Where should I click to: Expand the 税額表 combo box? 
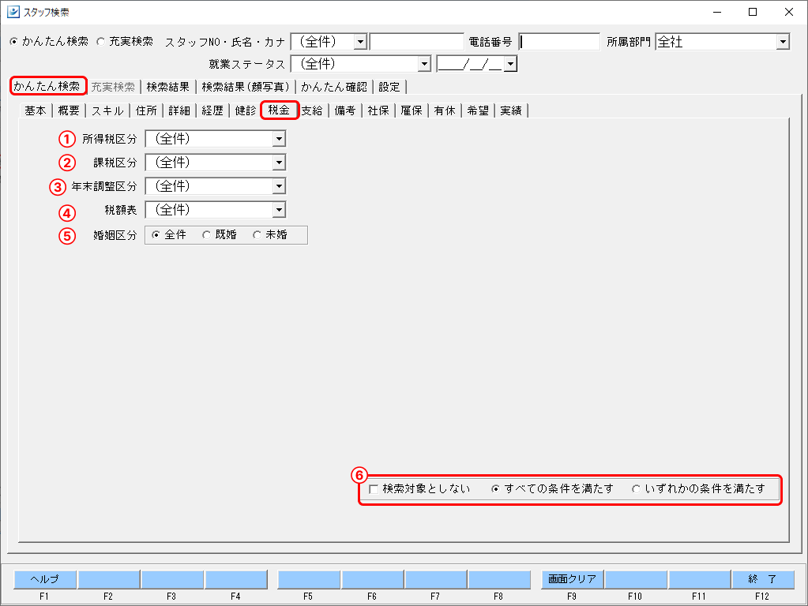point(278,210)
